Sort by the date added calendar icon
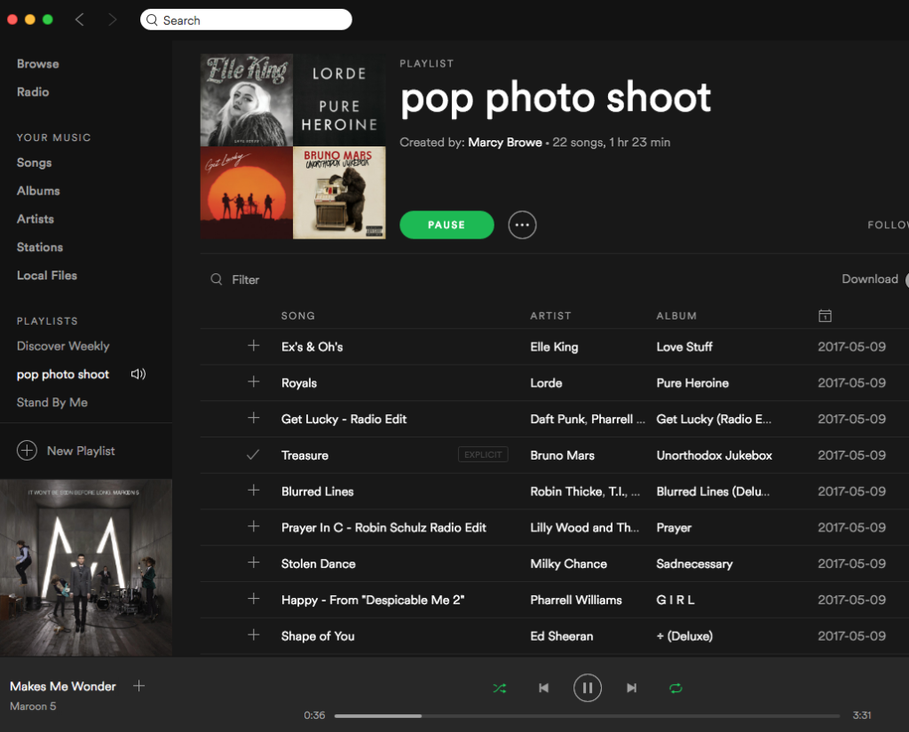This screenshot has height=732, width=909. [x=825, y=316]
